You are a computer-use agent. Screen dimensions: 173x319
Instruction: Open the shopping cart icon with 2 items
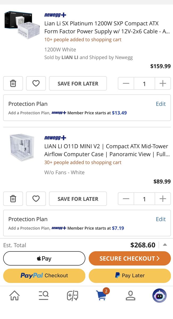coord(101,295)
